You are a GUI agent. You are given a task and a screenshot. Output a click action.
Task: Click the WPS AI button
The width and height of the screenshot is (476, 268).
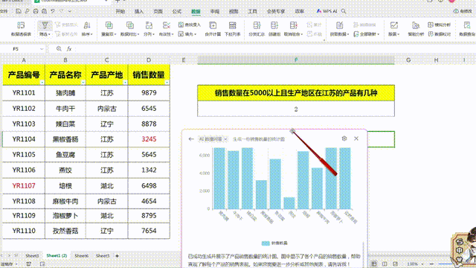coord(327,11)
